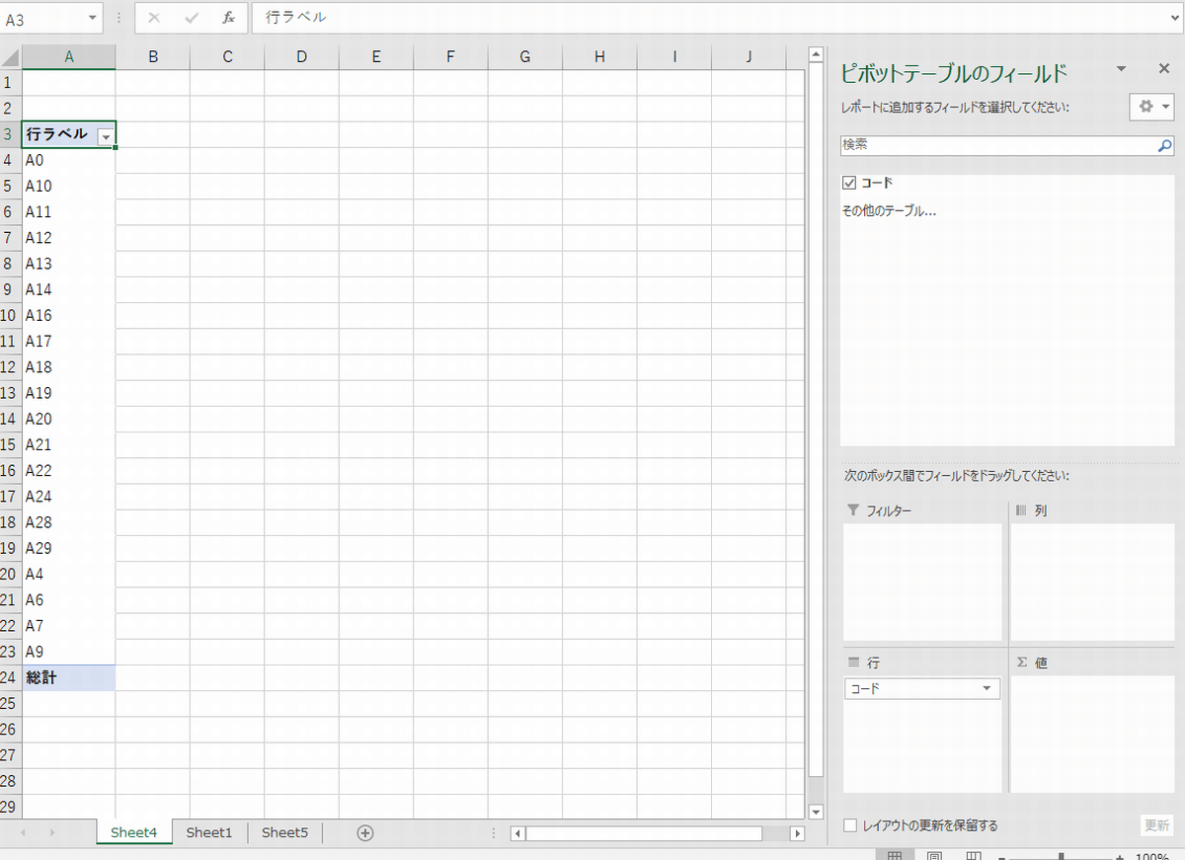Expand the コード field dropdown in 行 area
The image size is (1185, 860).
point(986,688)
